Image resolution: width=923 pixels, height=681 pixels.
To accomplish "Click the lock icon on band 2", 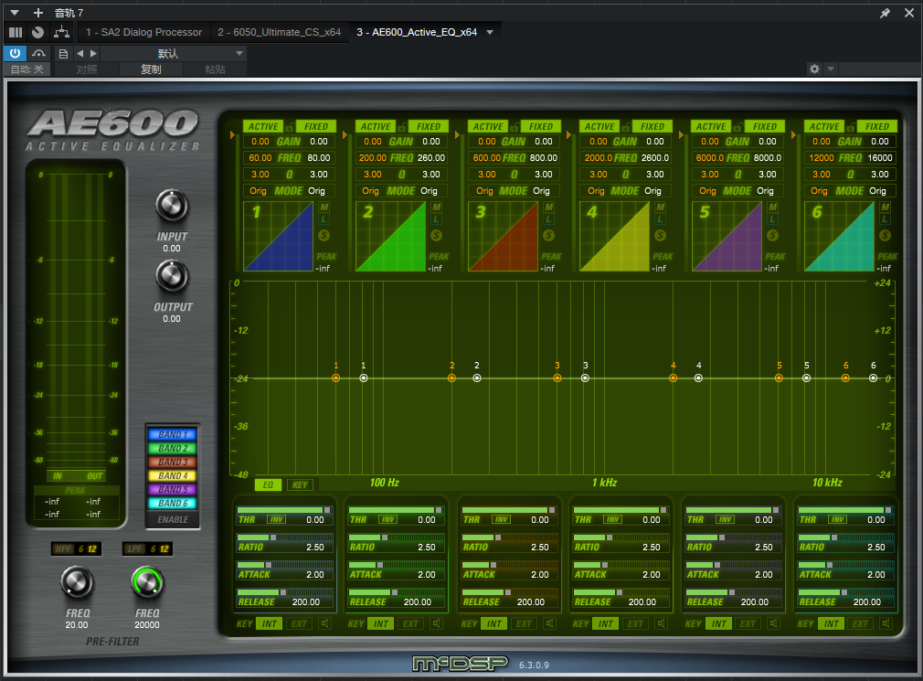I will [x=402, y=126].
